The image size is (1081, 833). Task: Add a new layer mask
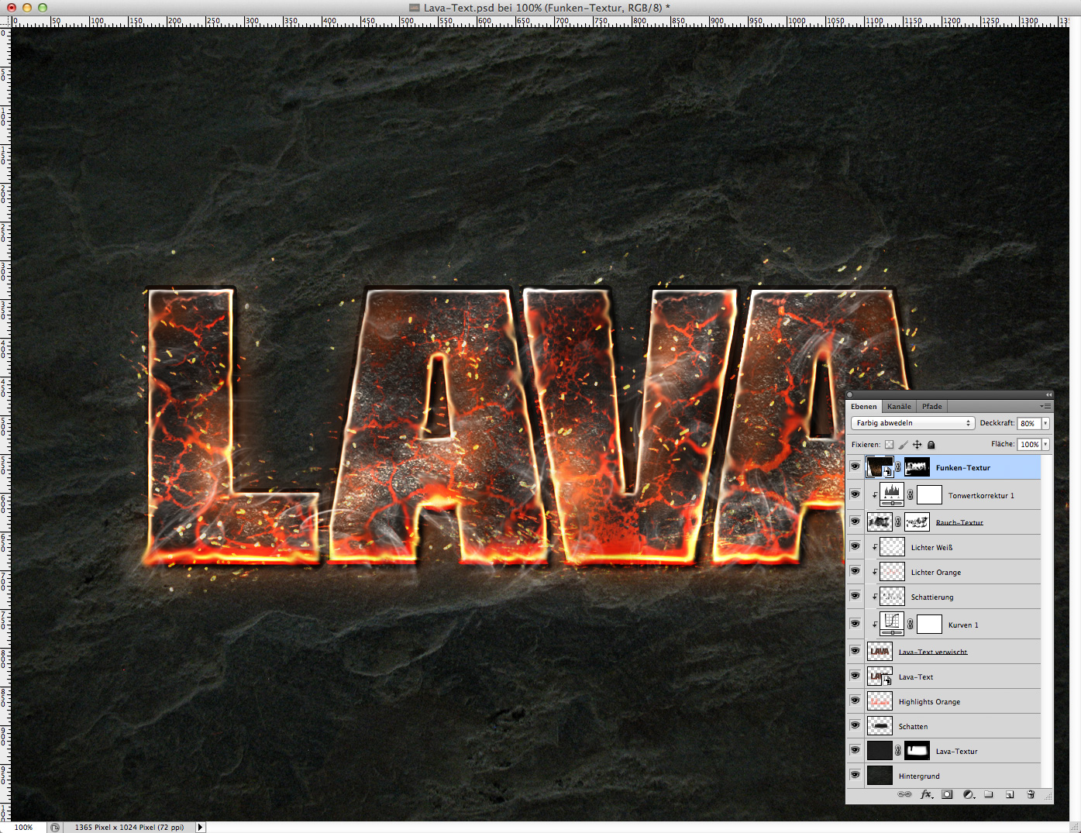(947, 794)
